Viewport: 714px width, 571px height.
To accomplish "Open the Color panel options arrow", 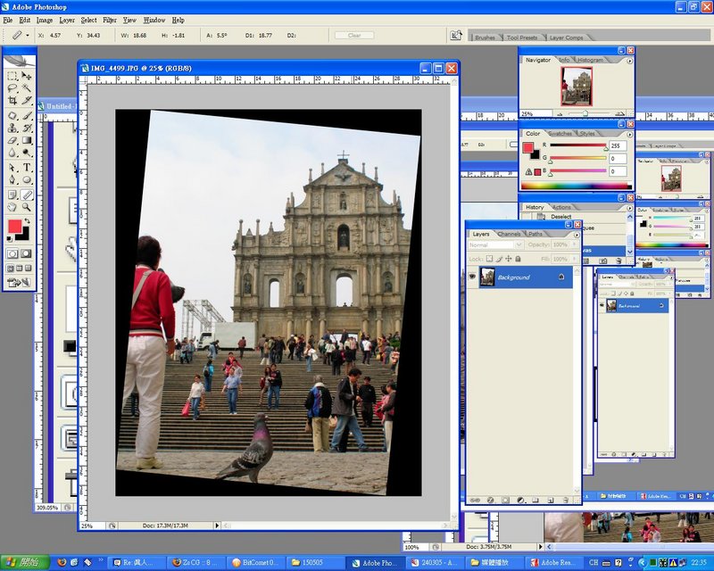I will click(629, 134).
